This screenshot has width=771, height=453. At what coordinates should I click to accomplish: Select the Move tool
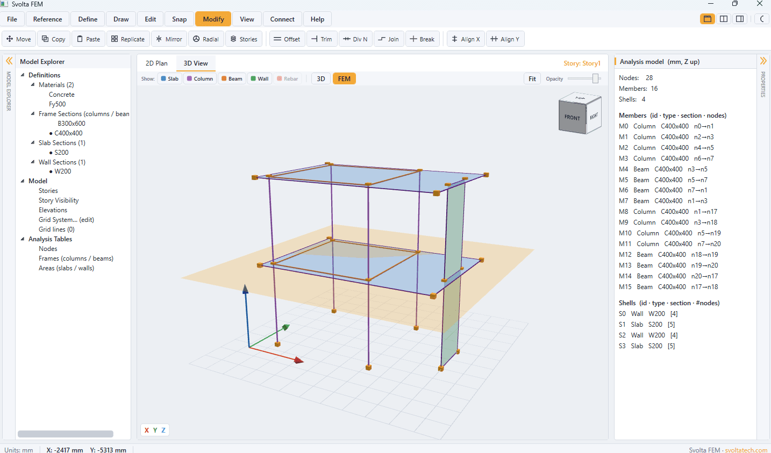pos(19,39)
